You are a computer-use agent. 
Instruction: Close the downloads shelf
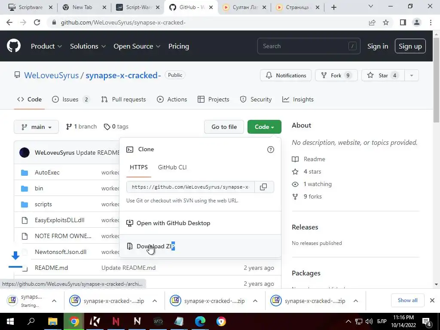click(x=432, y=300)
